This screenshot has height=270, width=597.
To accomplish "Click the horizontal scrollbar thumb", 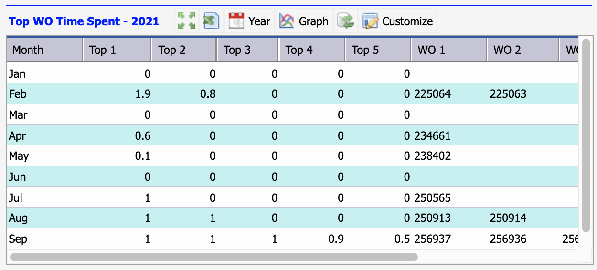I will (214, 257).
